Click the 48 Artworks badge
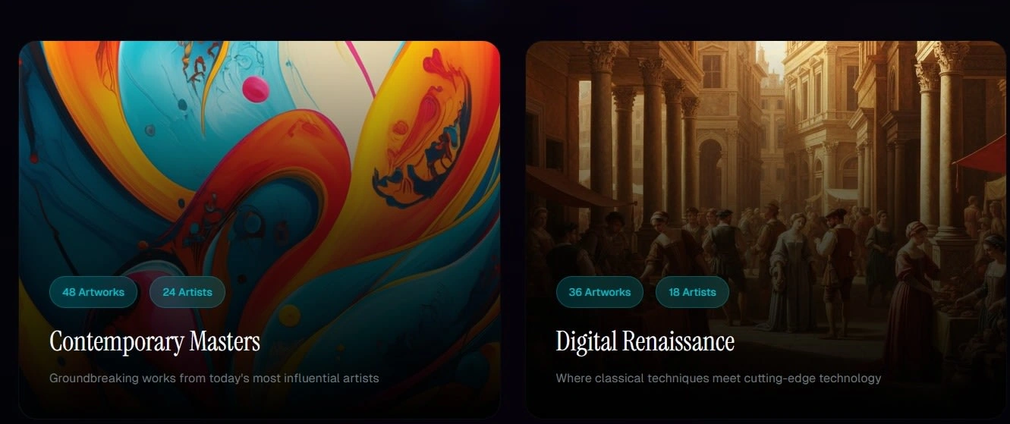Screen dimensions: 1010x424 click(93, 292)
